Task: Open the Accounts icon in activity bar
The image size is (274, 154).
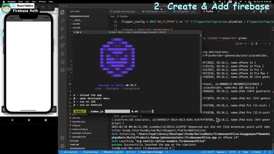Action: point(62,138)
